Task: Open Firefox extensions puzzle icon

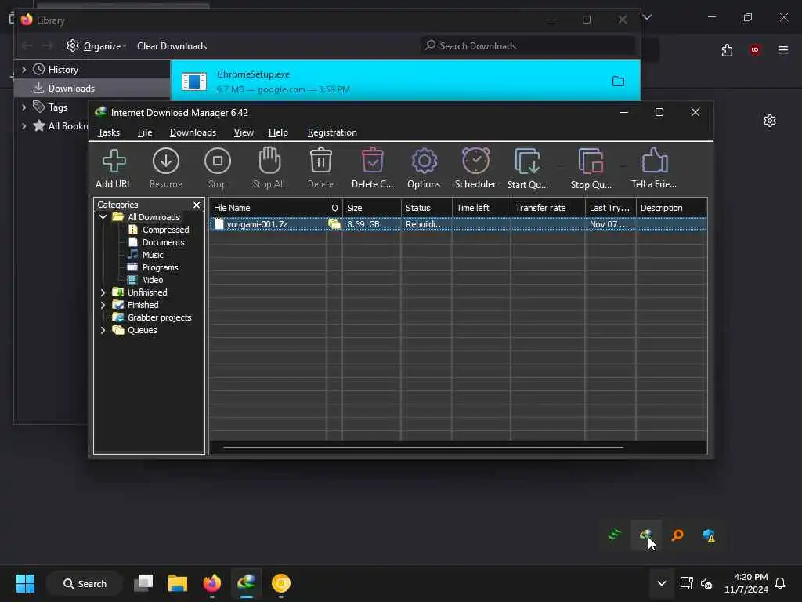Action: pyautogui.click(x=727, y=50)
